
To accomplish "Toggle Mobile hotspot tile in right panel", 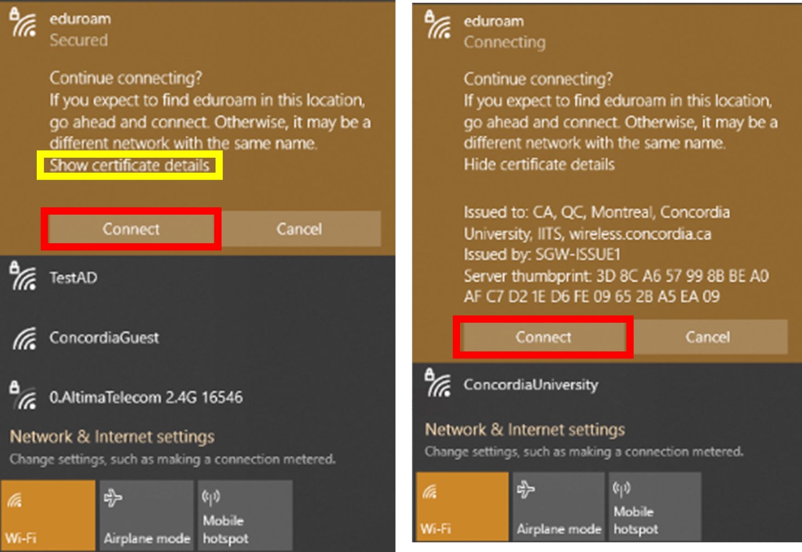I will point(655,506).
